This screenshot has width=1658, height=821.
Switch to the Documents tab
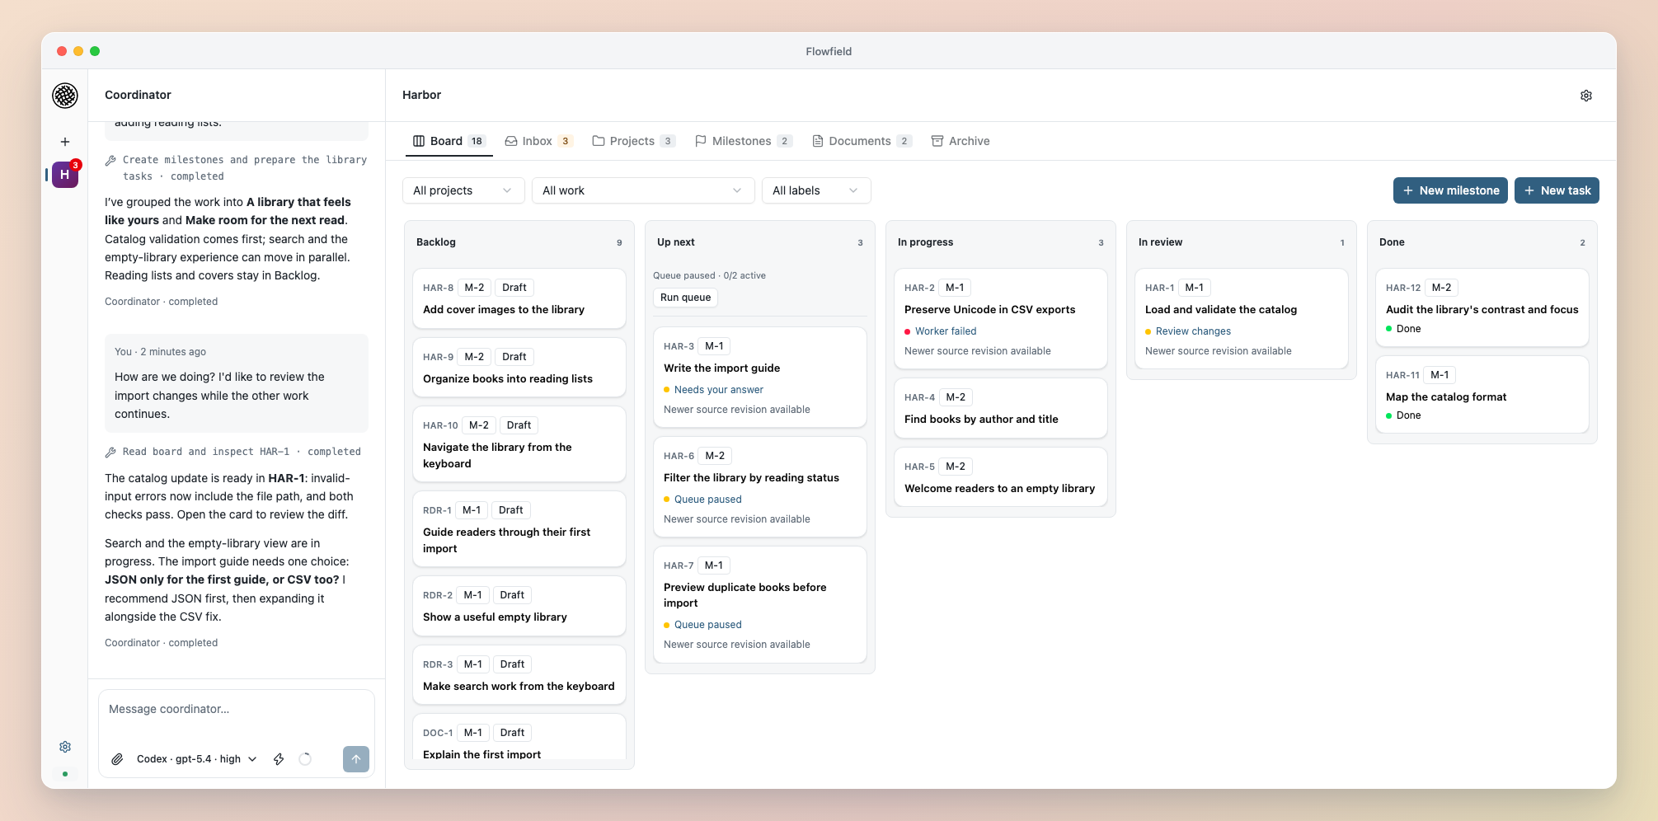click(x=862, y=141)
